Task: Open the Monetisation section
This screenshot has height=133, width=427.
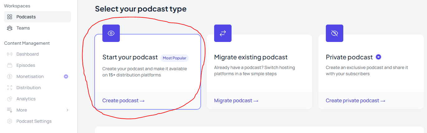Action: click(x=37, y=76)
